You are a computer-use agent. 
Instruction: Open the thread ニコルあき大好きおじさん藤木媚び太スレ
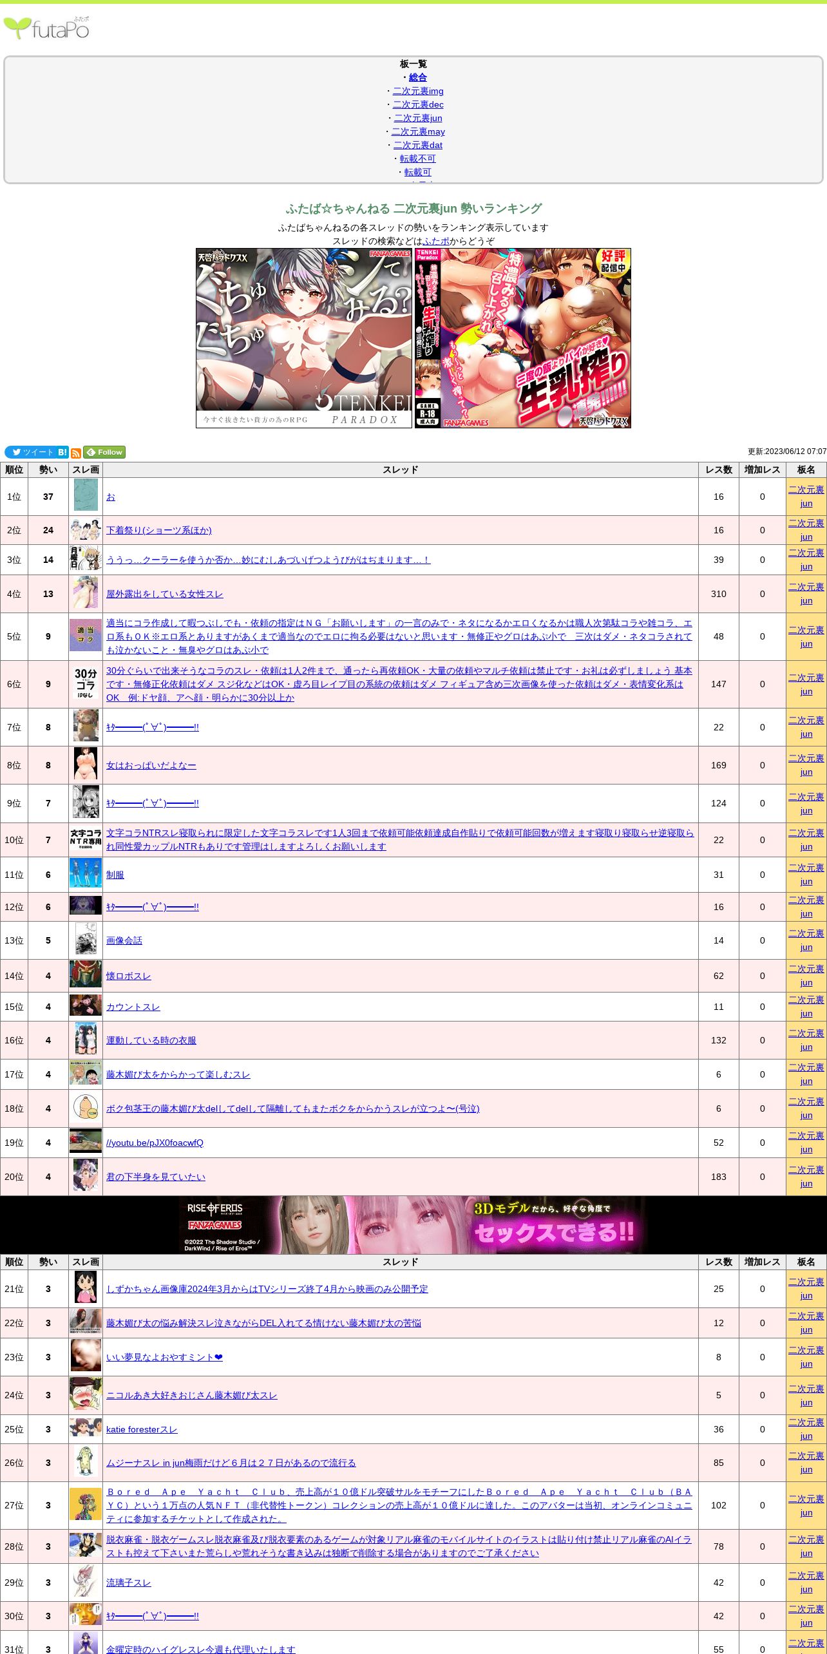192,1395
